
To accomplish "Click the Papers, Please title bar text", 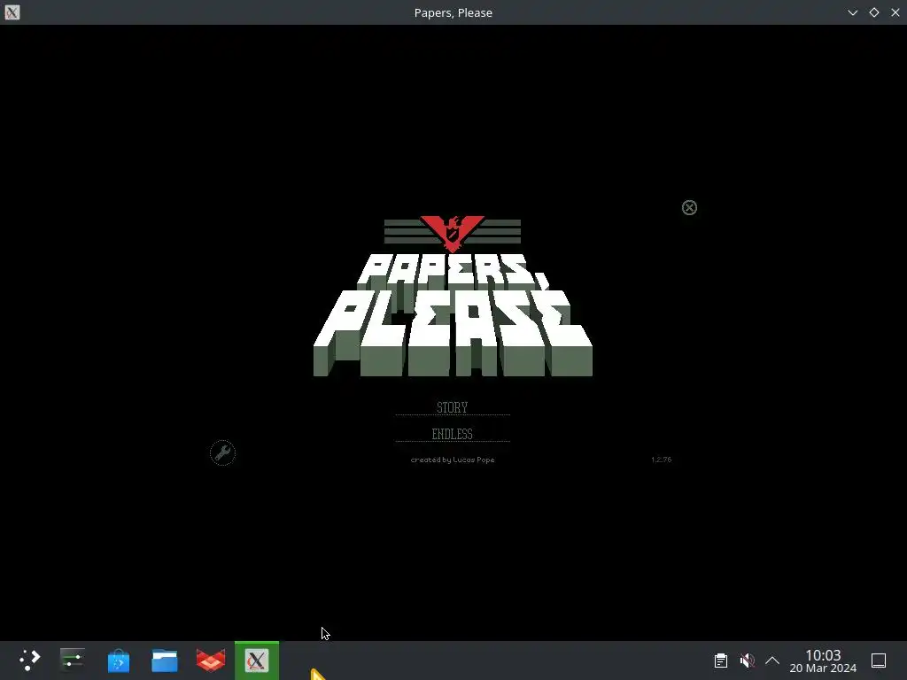I will click(x=453, y=12).
